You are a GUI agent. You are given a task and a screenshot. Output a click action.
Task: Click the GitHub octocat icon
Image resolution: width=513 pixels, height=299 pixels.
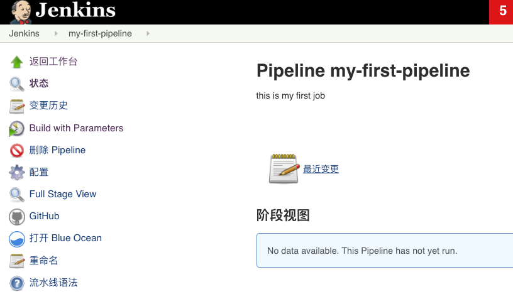click(17, 217)
